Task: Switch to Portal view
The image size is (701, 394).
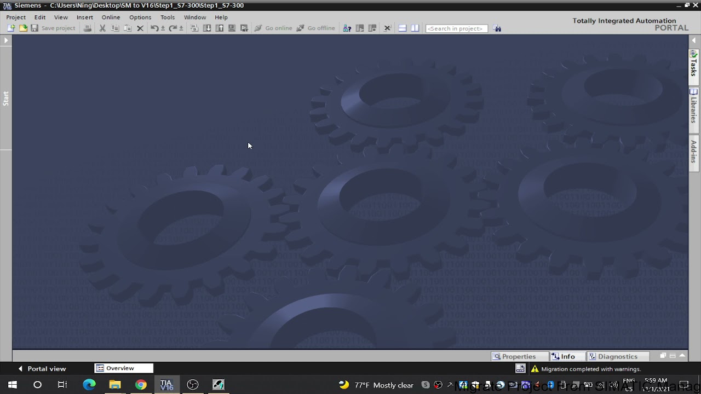Action: tap(42, 369)
